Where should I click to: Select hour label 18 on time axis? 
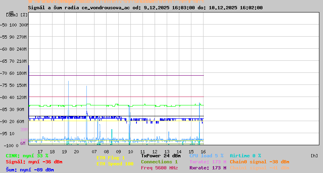point(52,152)
